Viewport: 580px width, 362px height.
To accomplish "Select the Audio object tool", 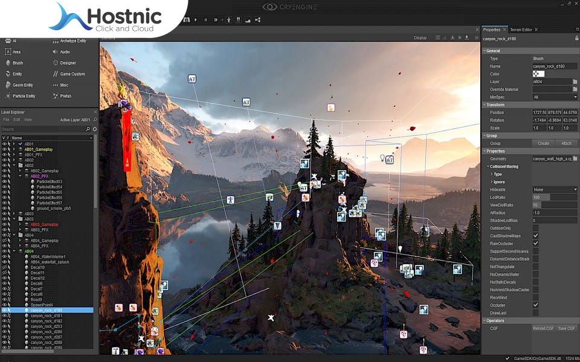I will (61, 52).
